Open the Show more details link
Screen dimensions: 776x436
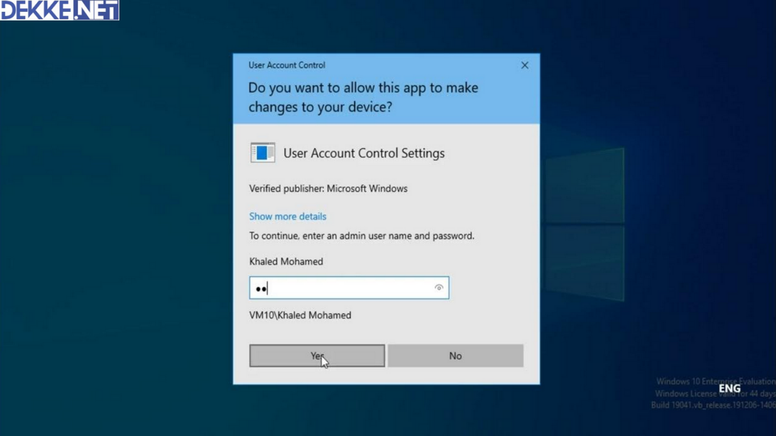[287, 216]
